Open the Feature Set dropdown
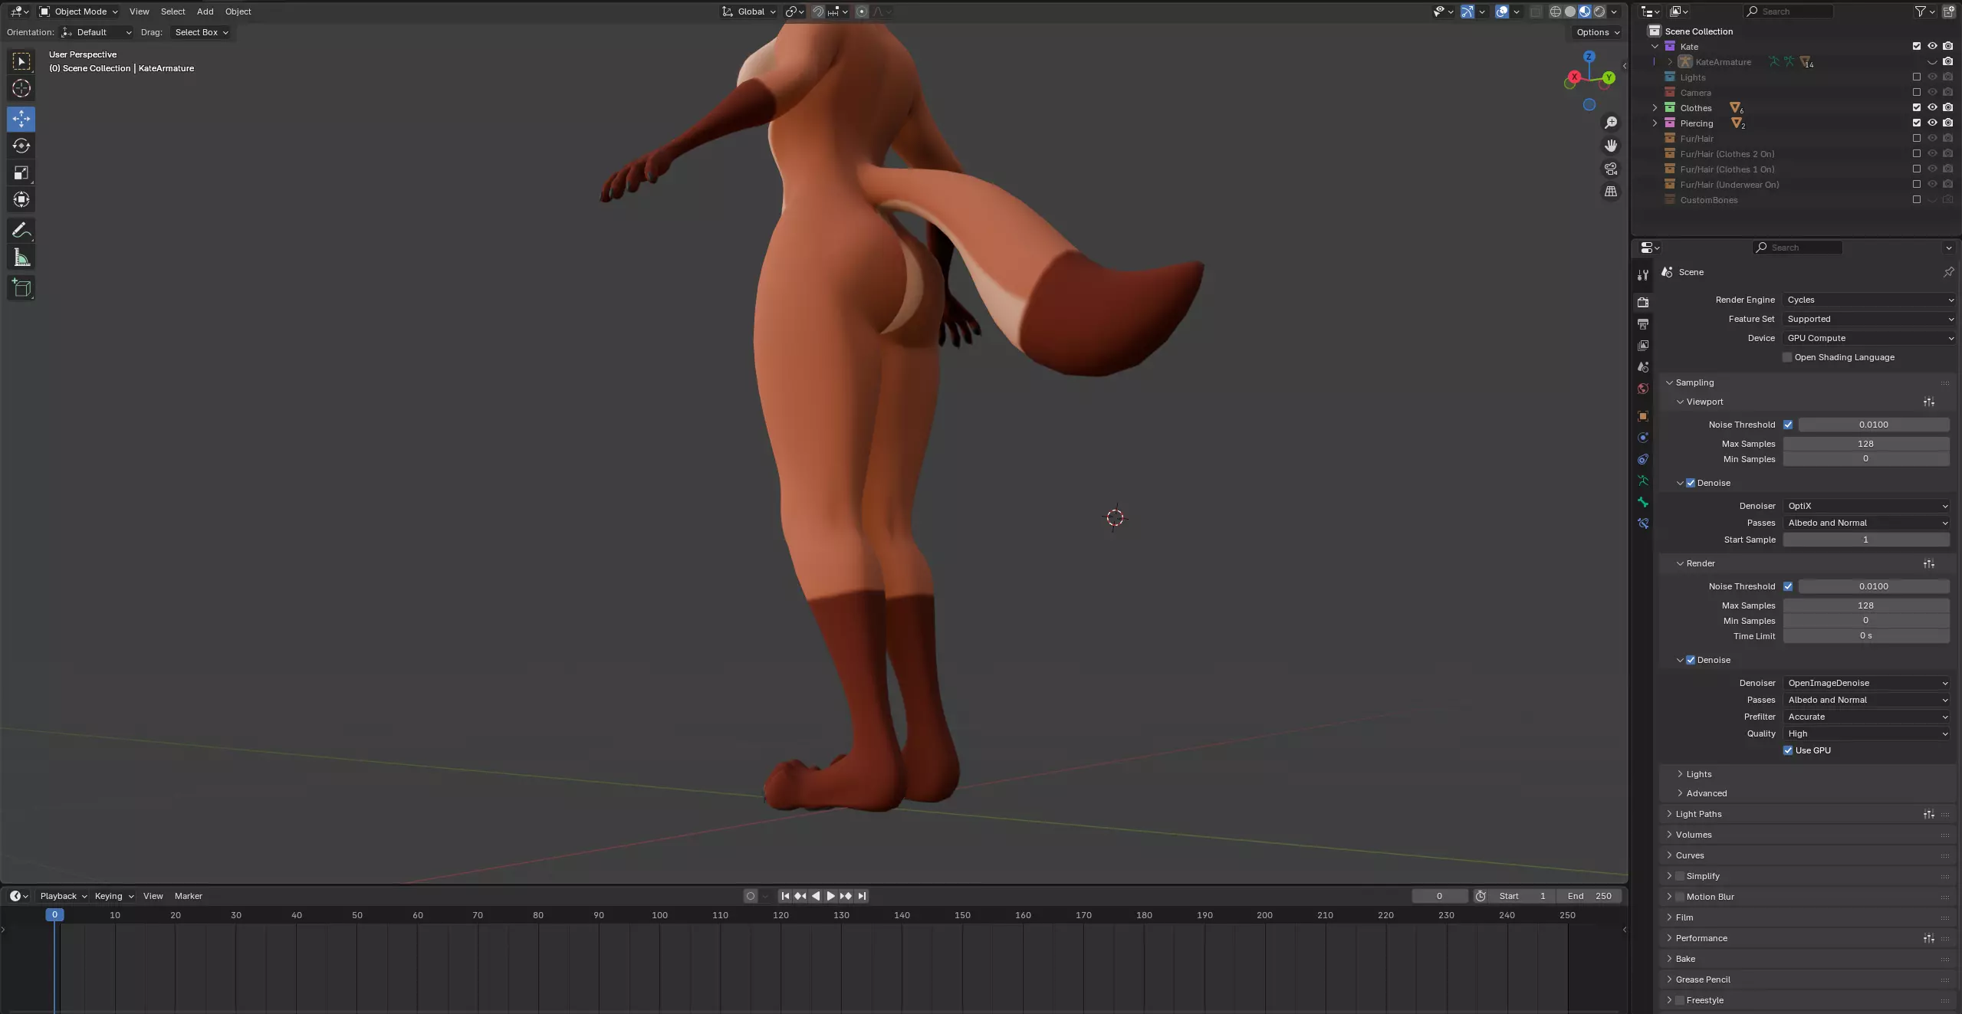 1868,319
